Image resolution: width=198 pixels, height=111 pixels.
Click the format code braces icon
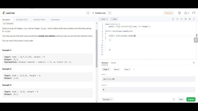[177, 19]
